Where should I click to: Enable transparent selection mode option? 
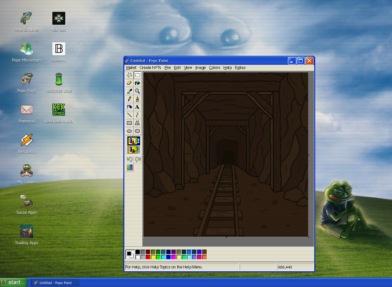134,149
